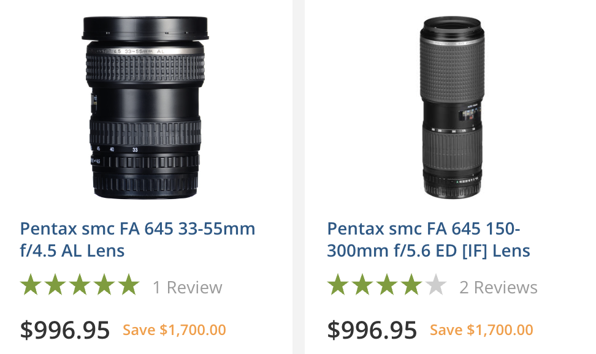Click the first star in the 150-300mm lens rating

click(337, 285)
